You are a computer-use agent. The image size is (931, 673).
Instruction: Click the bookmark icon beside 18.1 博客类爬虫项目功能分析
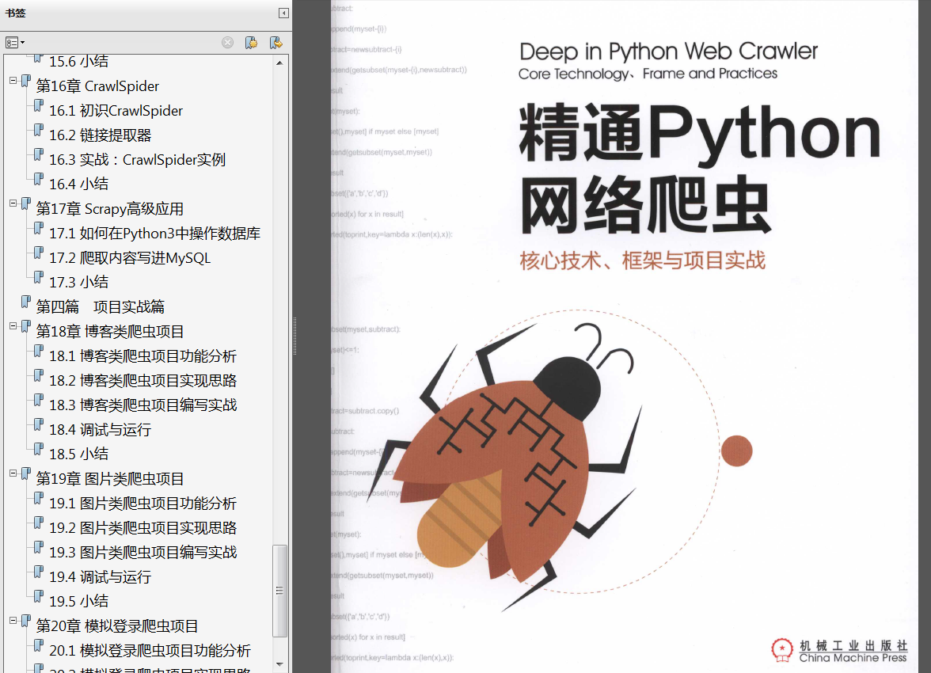coord(39,351)
